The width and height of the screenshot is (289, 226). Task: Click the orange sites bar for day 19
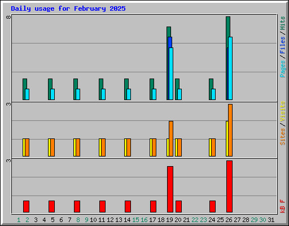coord(171,138)
